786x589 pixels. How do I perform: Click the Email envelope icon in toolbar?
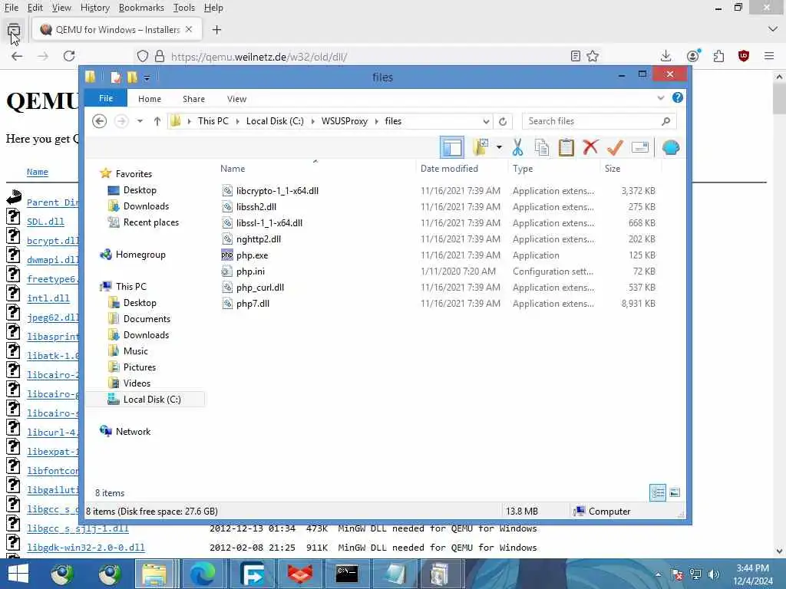point(640,148)
